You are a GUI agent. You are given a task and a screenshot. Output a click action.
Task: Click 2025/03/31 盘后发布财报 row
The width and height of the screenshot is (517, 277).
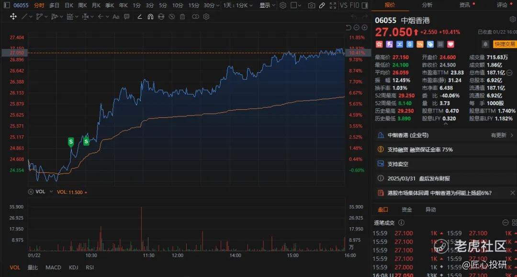446,179
